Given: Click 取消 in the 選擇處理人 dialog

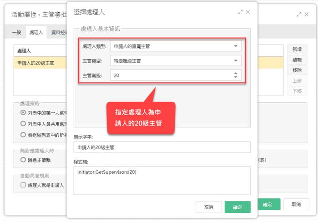Looking at the screenshot, I should [209, 207].
